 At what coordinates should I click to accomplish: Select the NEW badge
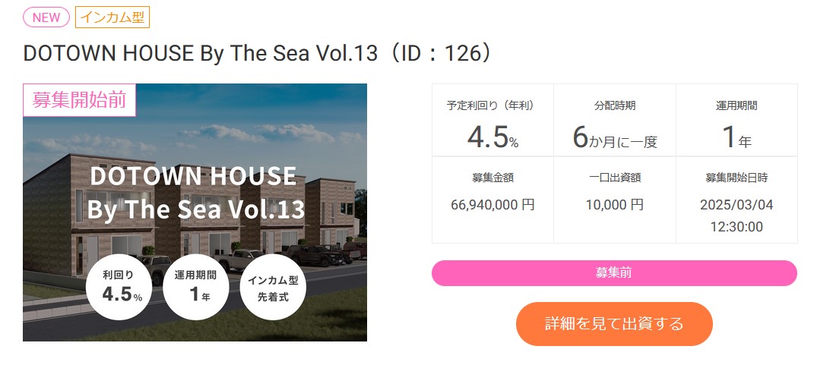tap(46, 17)
